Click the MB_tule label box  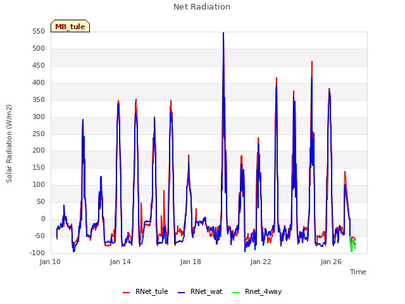[x=70, y=26]
